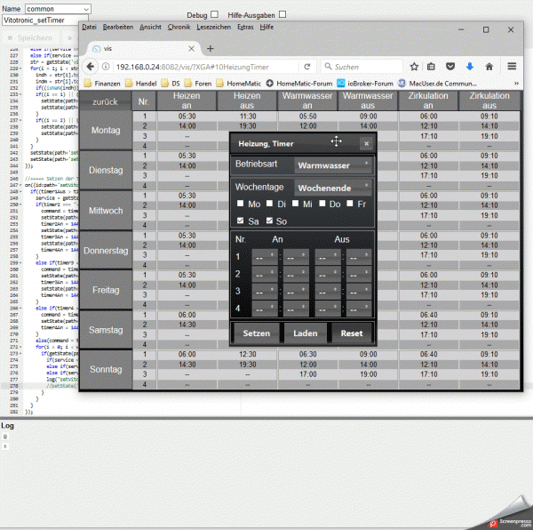The height and width of the screenshot is (530, 533).
Task: Open row 4 An minute dropdown
Action: pyautogui.click(x=296, y=309)
